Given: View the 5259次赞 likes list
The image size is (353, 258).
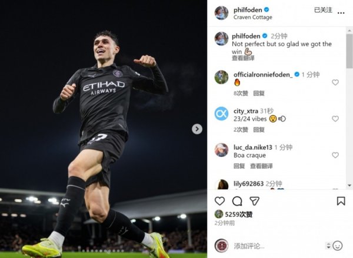Looking at the screenshot, I should point(239,215).
